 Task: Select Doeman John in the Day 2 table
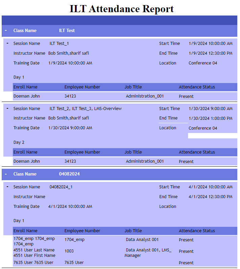pos(27,161)
